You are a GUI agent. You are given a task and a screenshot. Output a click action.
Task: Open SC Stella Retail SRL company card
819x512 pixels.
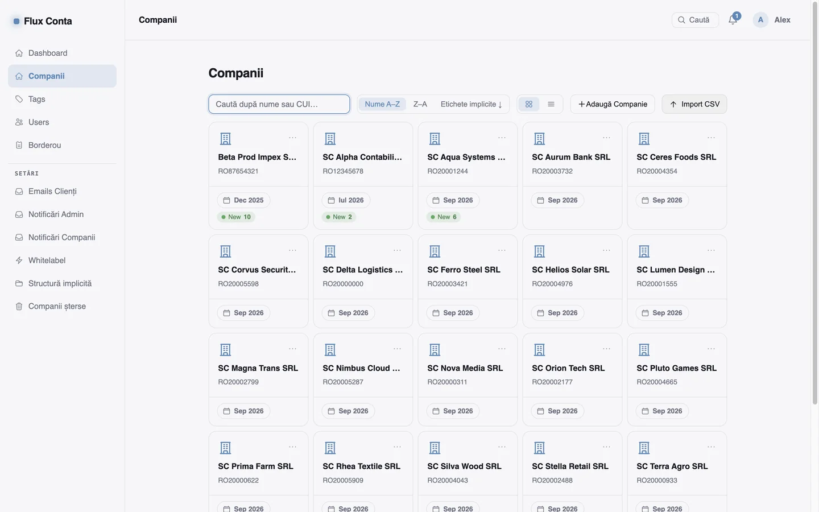click(x=572, y=472)
